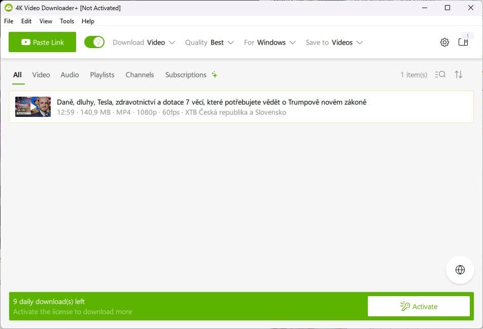Switch to the Playlists tab

102,74
